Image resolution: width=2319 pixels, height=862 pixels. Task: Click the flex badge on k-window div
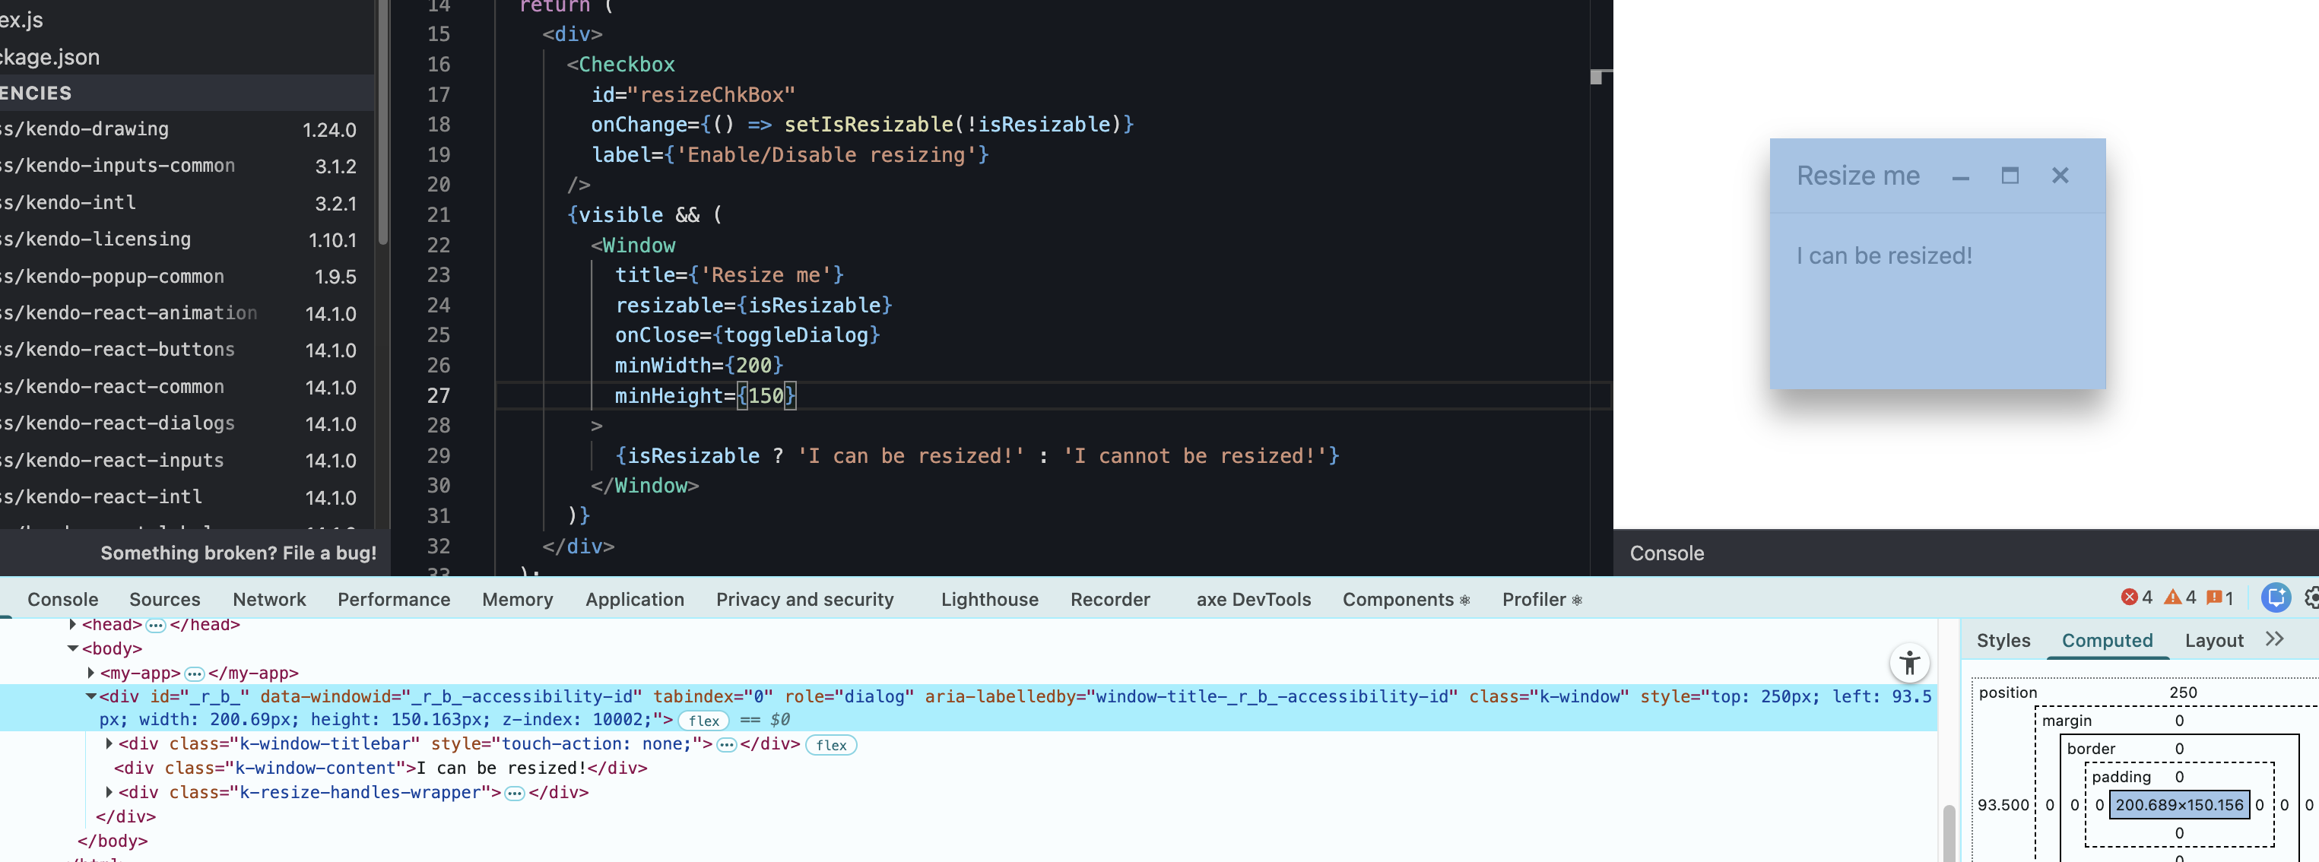pyautogui.click(x=703, y=721)
